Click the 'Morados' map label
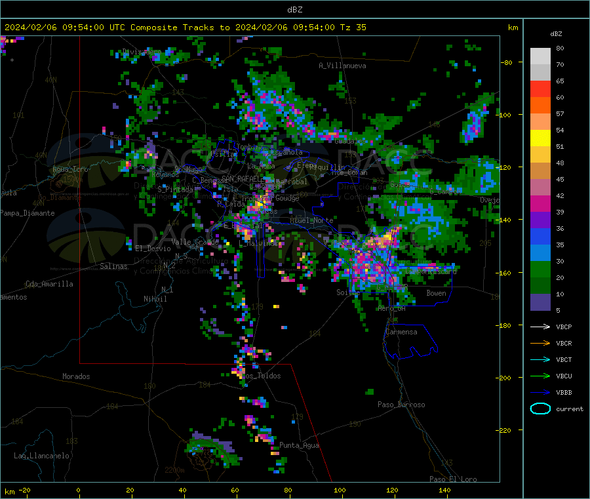 pyautogui.click(x=76, y=376)
